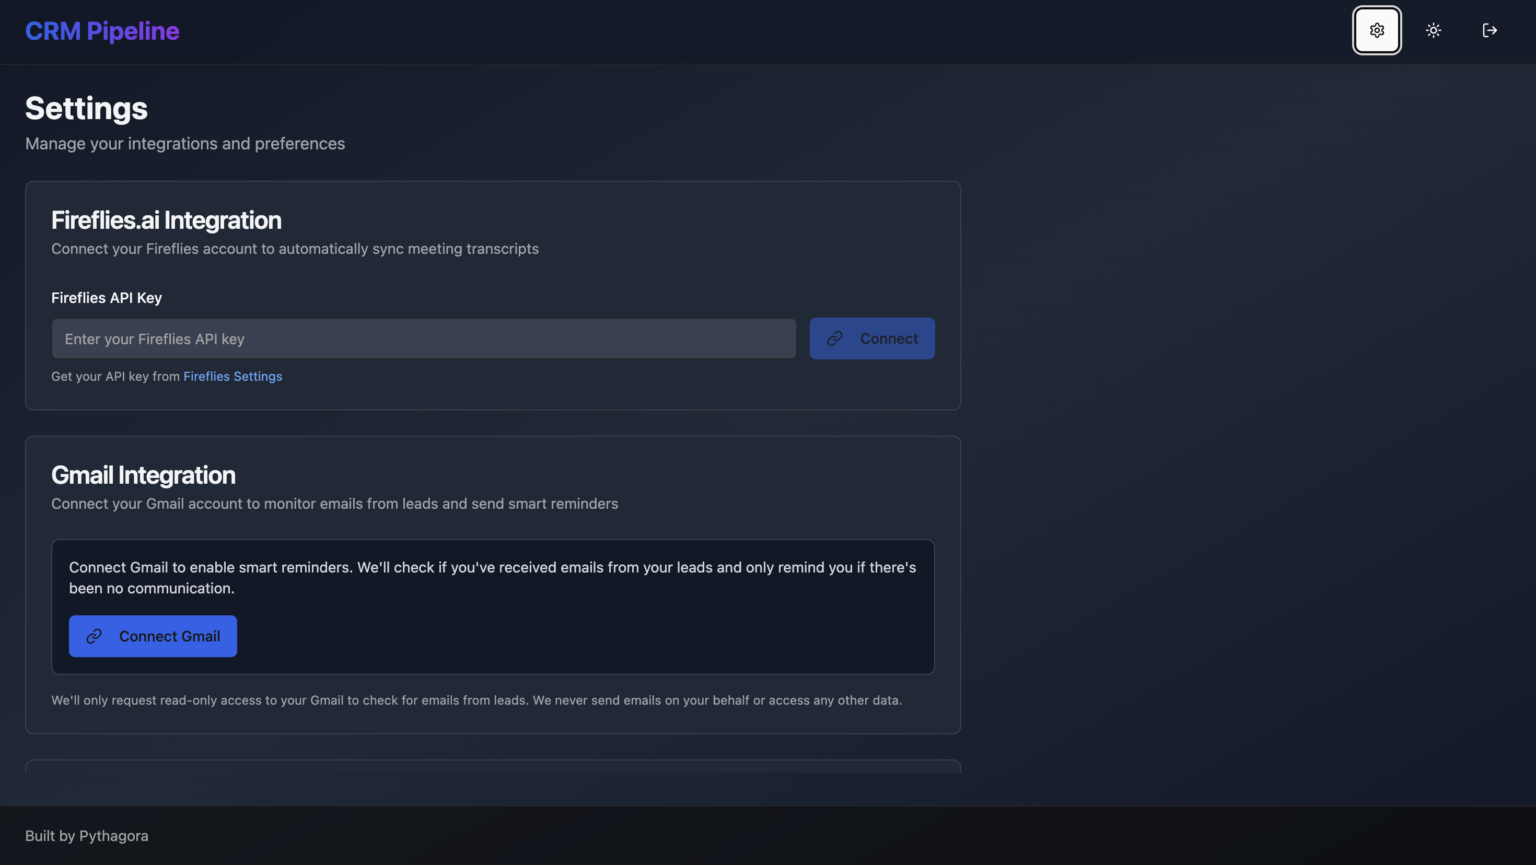Click Connect to link Fireflies account
This screenshot has width=1536, height=865.
(872, 338)
